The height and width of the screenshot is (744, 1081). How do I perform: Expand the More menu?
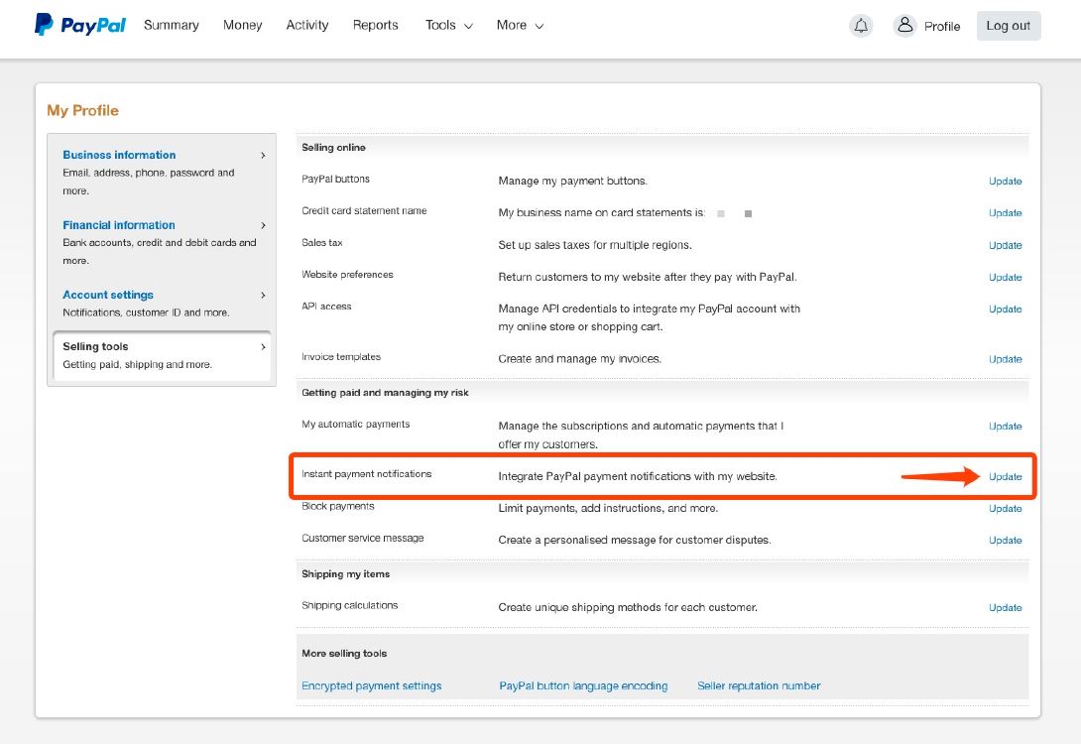[x=520, y=26]
